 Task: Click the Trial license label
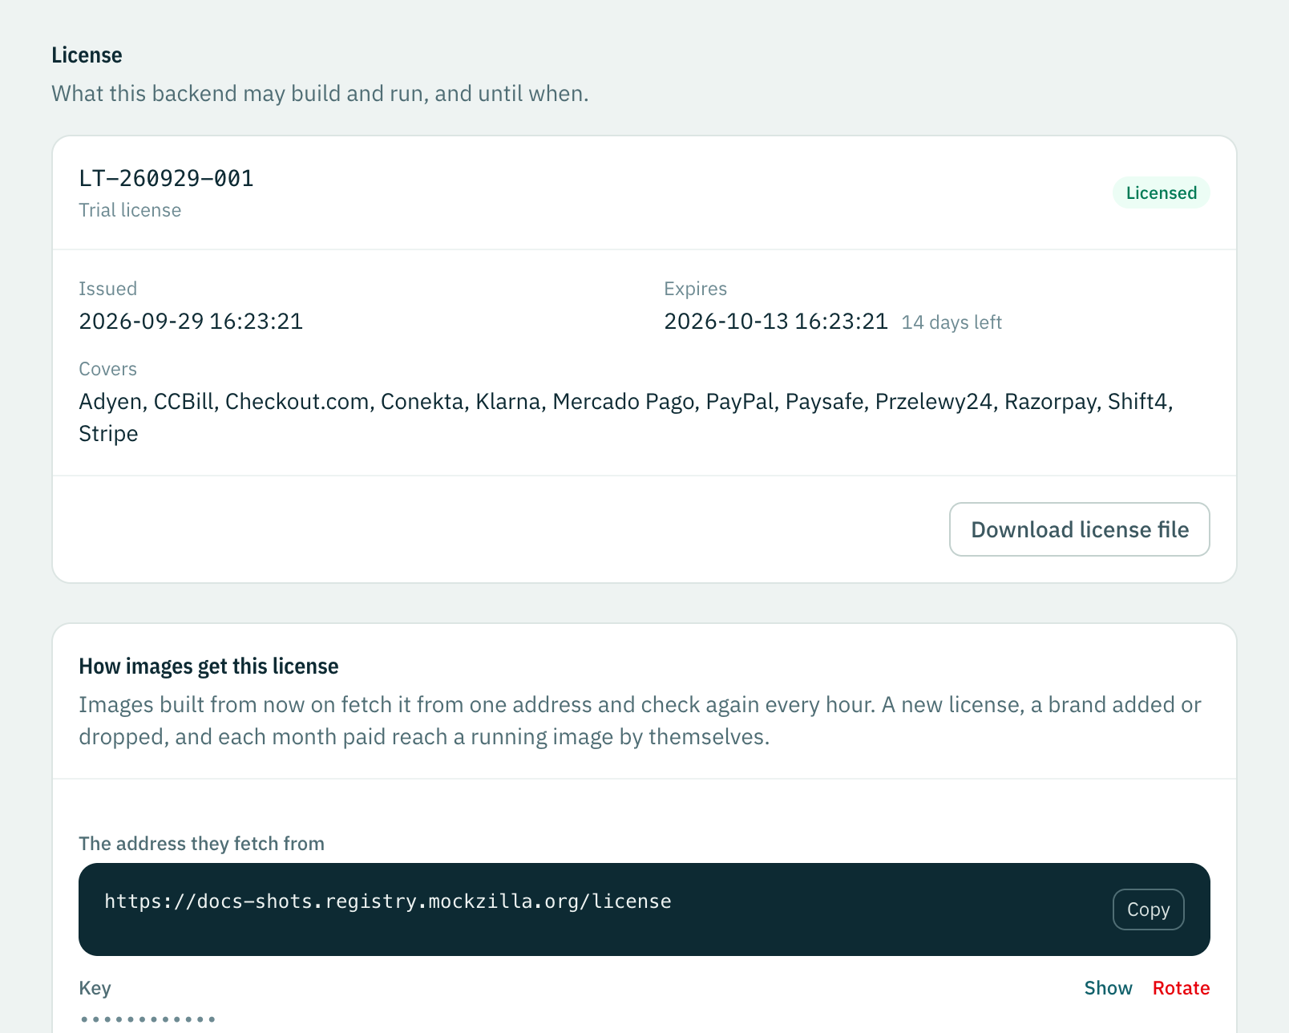(x=130, y=210)
